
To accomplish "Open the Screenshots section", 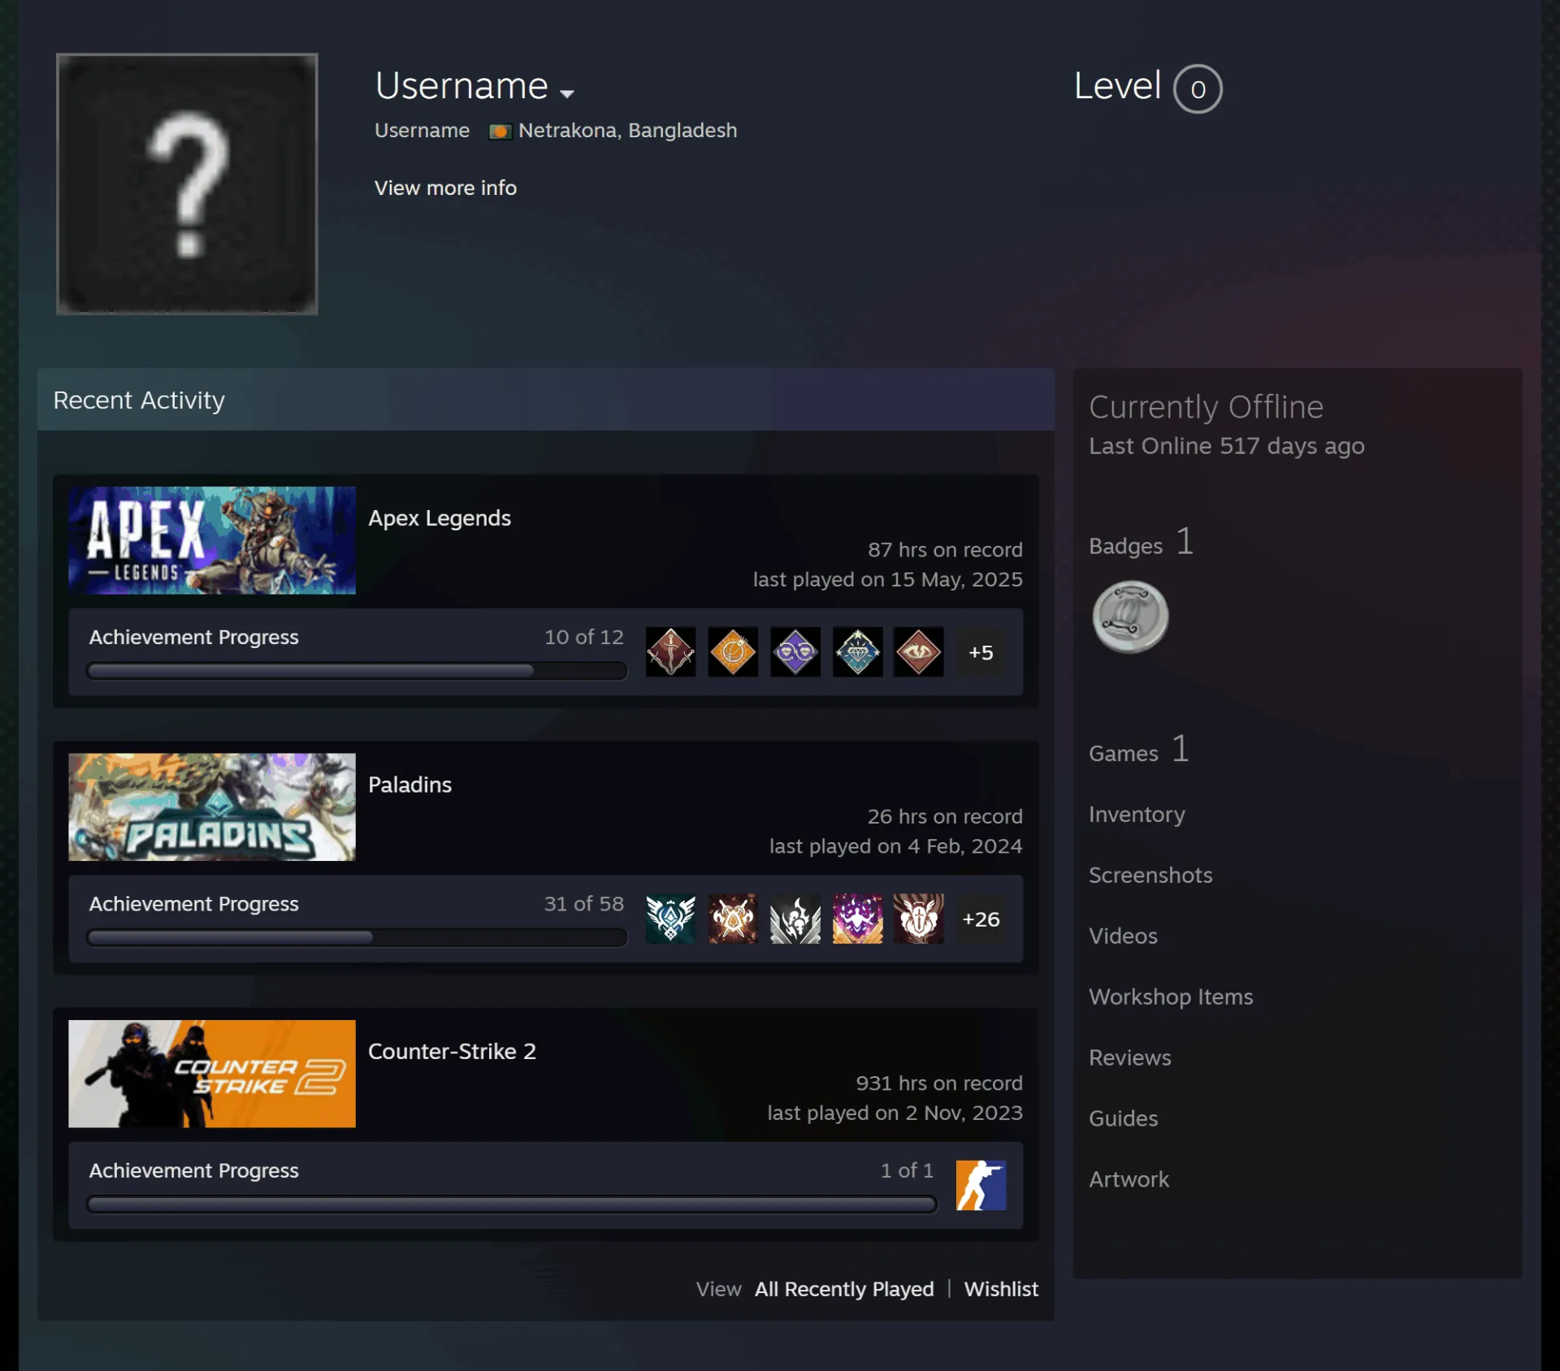I will coord(1150,876).
